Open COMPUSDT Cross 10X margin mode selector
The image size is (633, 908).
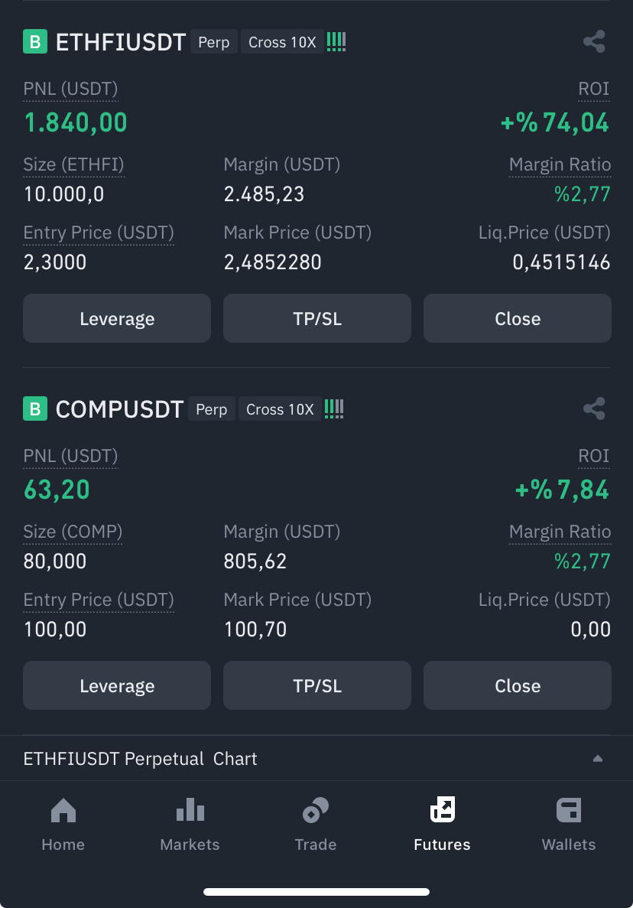[280, 409]
